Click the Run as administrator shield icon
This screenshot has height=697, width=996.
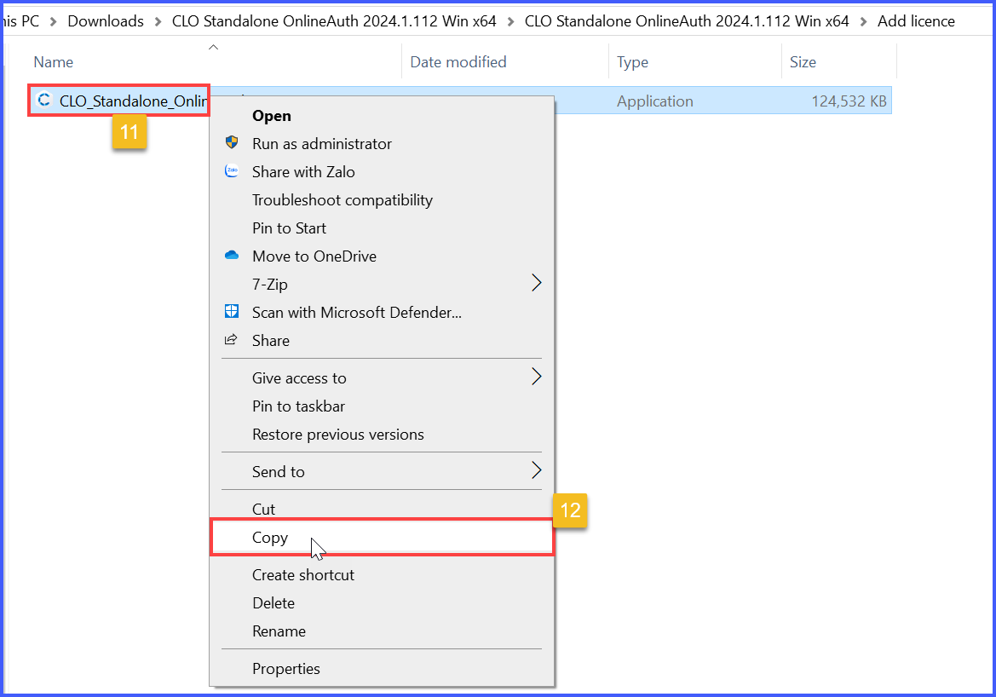click(x=231, y=143)
